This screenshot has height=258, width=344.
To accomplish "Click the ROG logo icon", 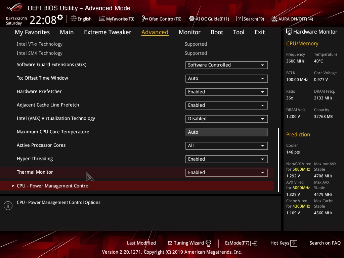I will tap(15, 7).
